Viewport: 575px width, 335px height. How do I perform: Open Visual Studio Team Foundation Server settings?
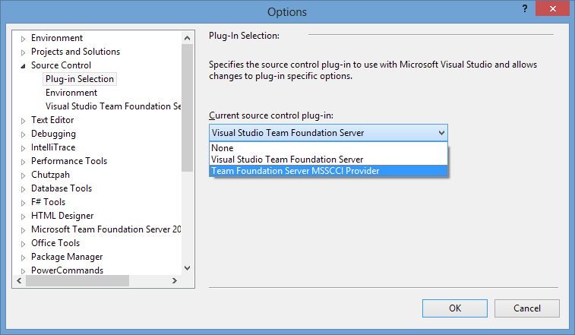(x=113, y=106)
